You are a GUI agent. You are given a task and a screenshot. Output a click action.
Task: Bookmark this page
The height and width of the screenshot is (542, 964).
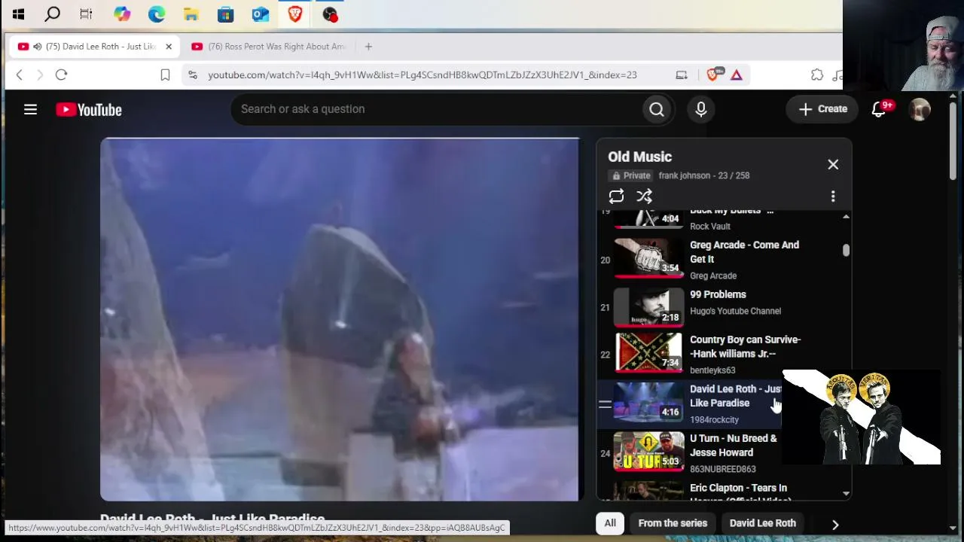pos(165,75)
